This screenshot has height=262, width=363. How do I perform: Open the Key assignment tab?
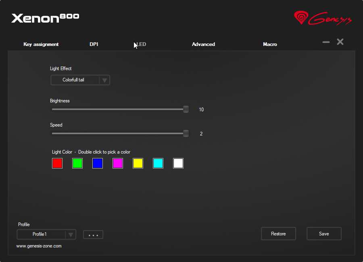(x=41, y=44)
